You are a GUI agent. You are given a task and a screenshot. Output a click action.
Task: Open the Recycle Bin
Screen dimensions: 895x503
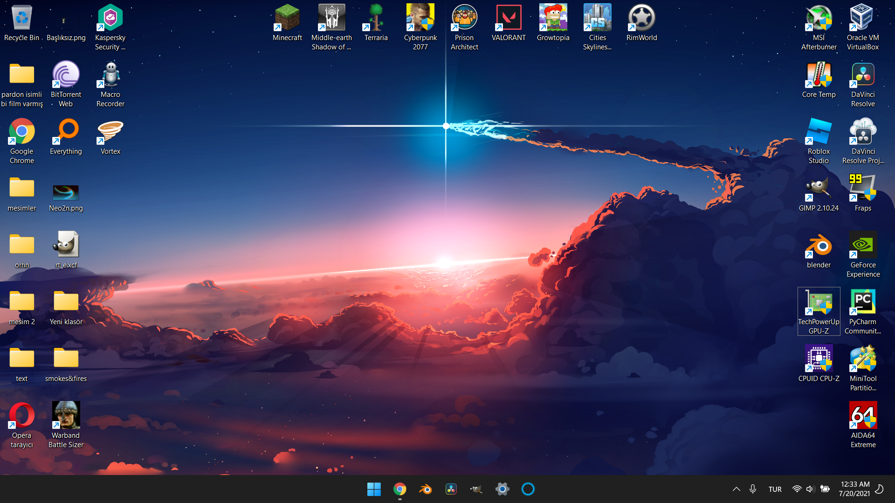(21, 19)
